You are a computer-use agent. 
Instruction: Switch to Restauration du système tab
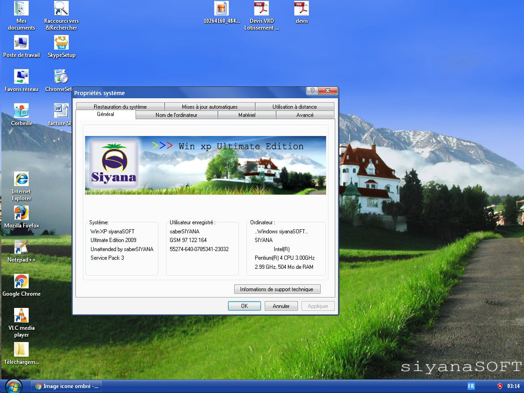120,106
